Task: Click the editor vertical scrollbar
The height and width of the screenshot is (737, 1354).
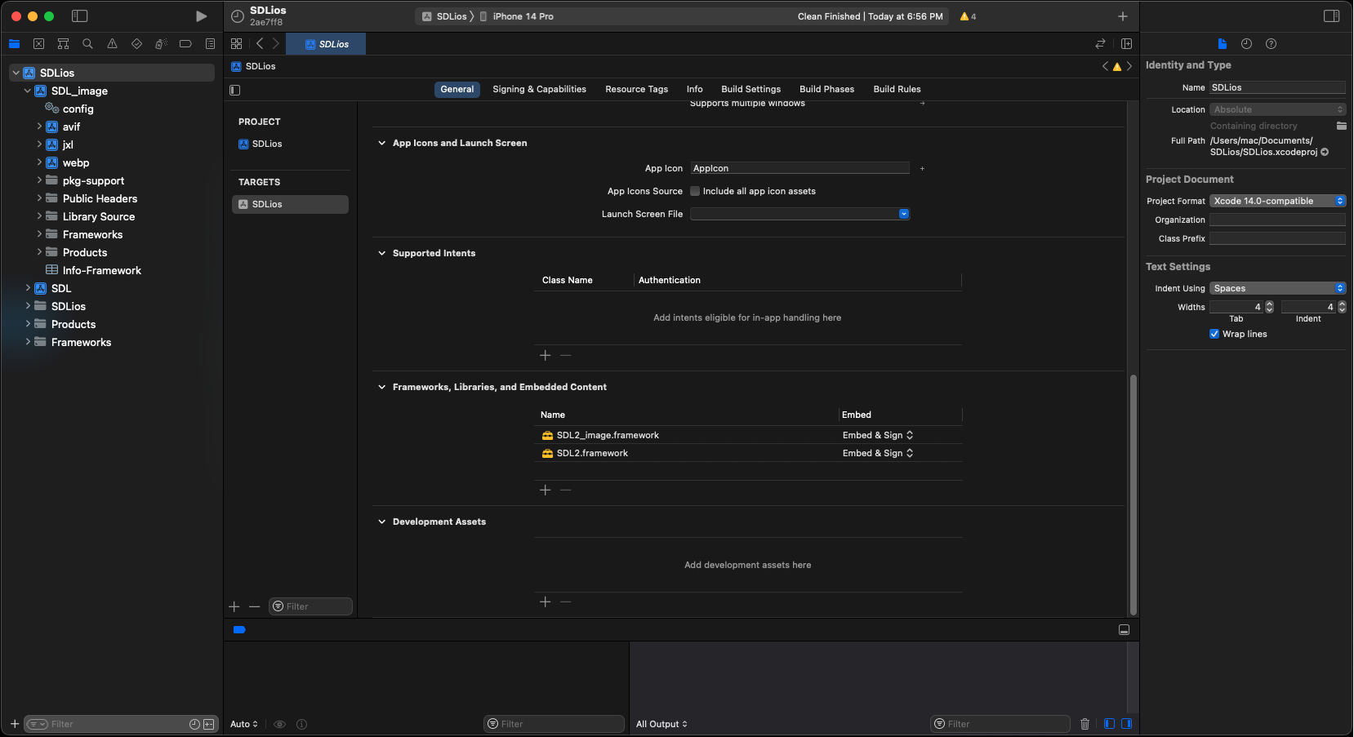Action: (1133, 495)
